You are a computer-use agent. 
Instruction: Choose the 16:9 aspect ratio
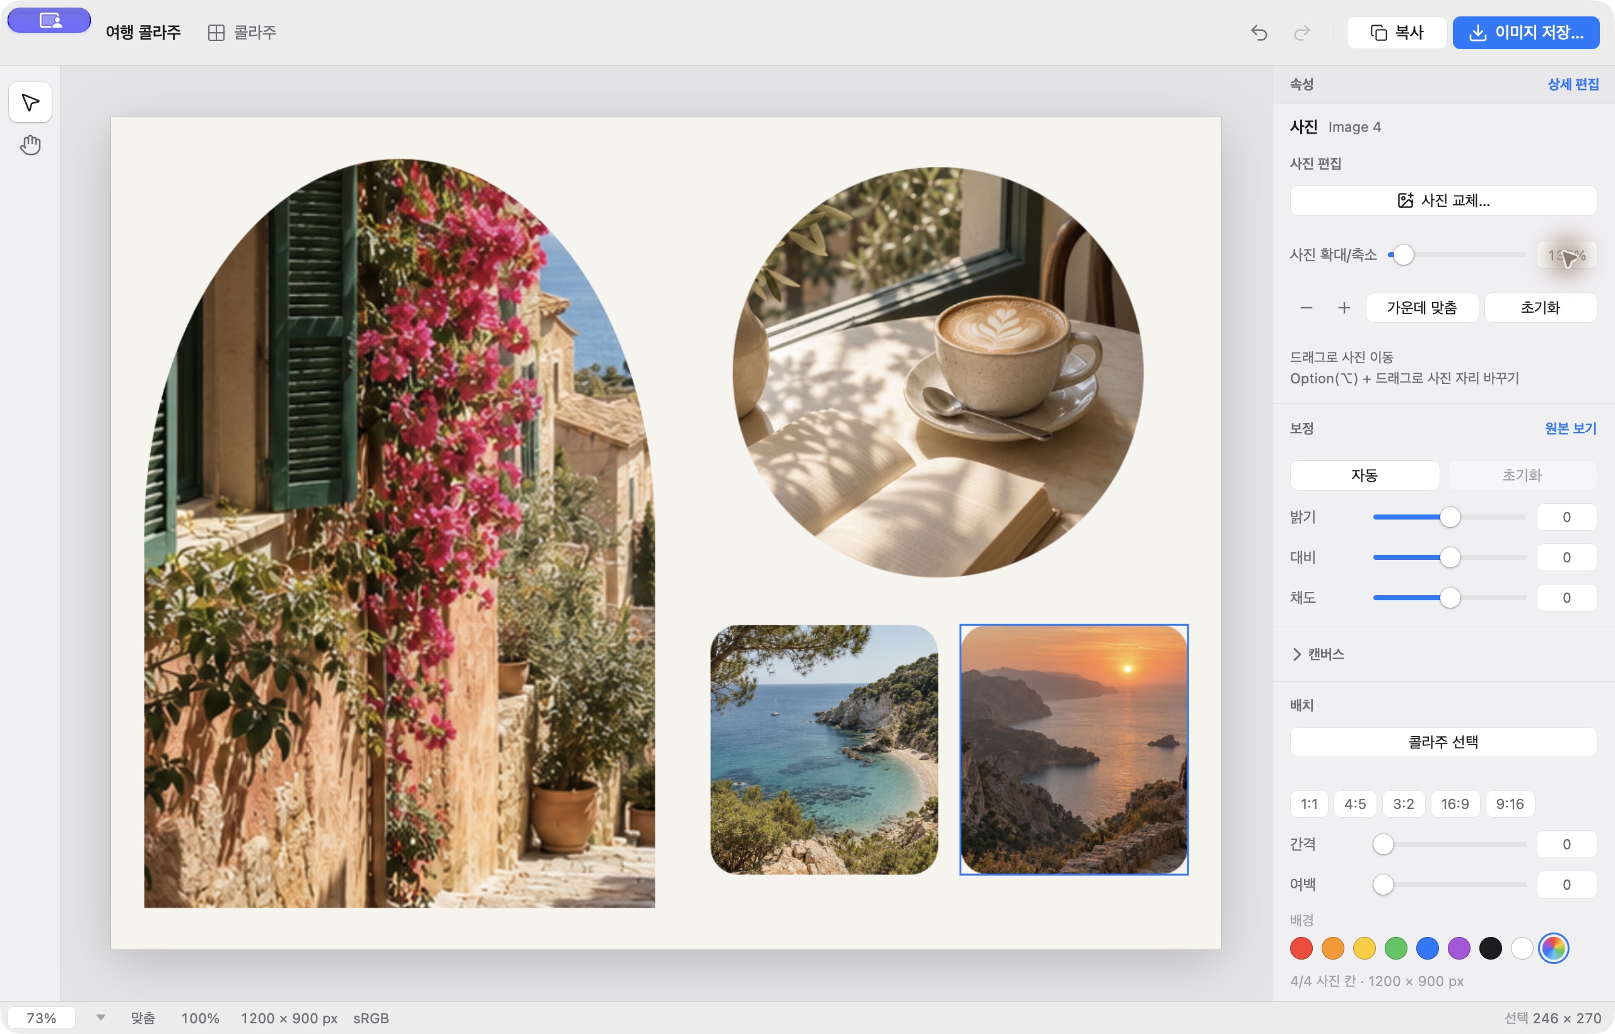(1454, 804)
